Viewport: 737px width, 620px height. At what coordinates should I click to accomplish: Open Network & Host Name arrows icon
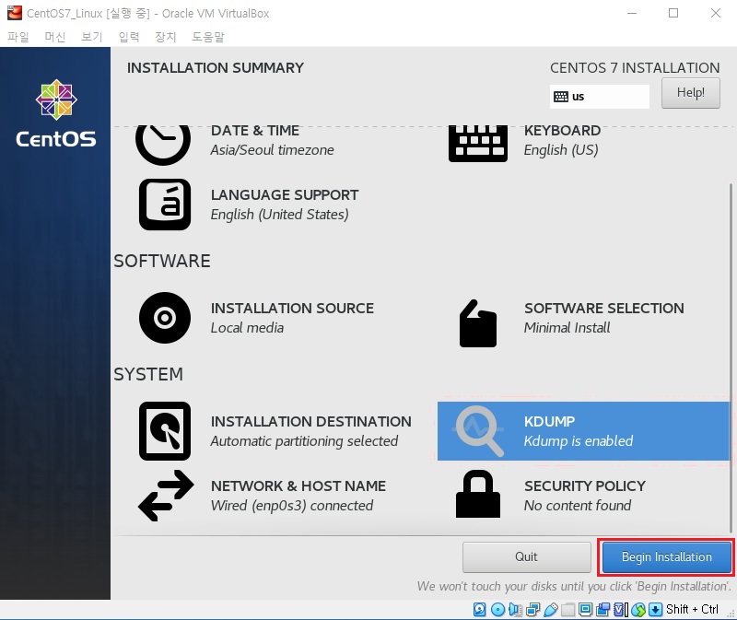pos(166,496)
